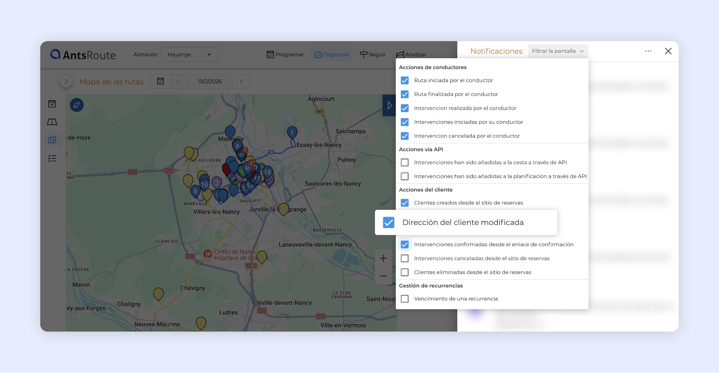Click map marker number 18
The width and height of the screenshot is (719, 373).
[267, 172]
